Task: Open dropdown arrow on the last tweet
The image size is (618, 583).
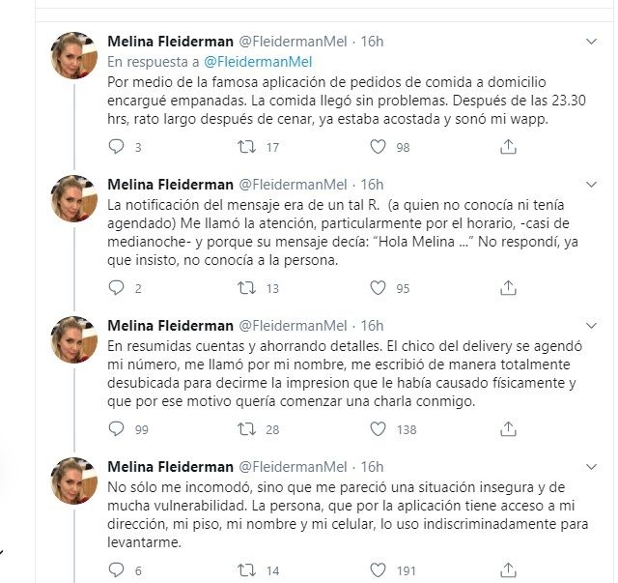Action: click(x=592, y=466)
